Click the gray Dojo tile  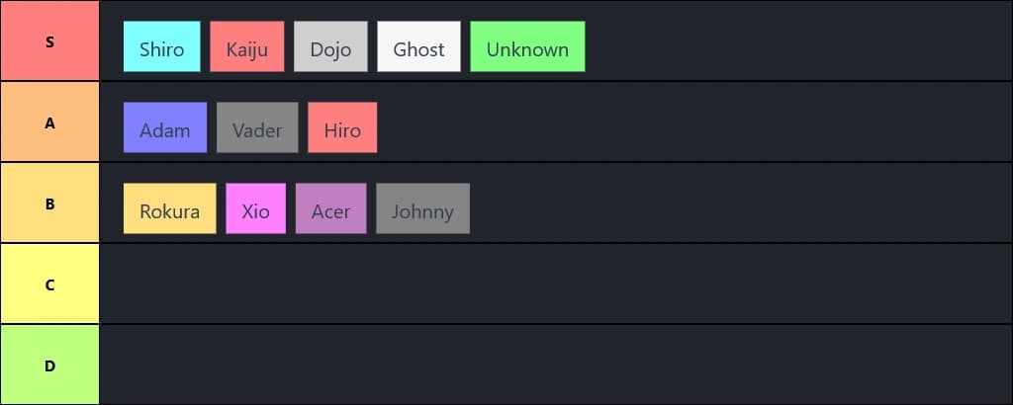[x=330, y=47]
